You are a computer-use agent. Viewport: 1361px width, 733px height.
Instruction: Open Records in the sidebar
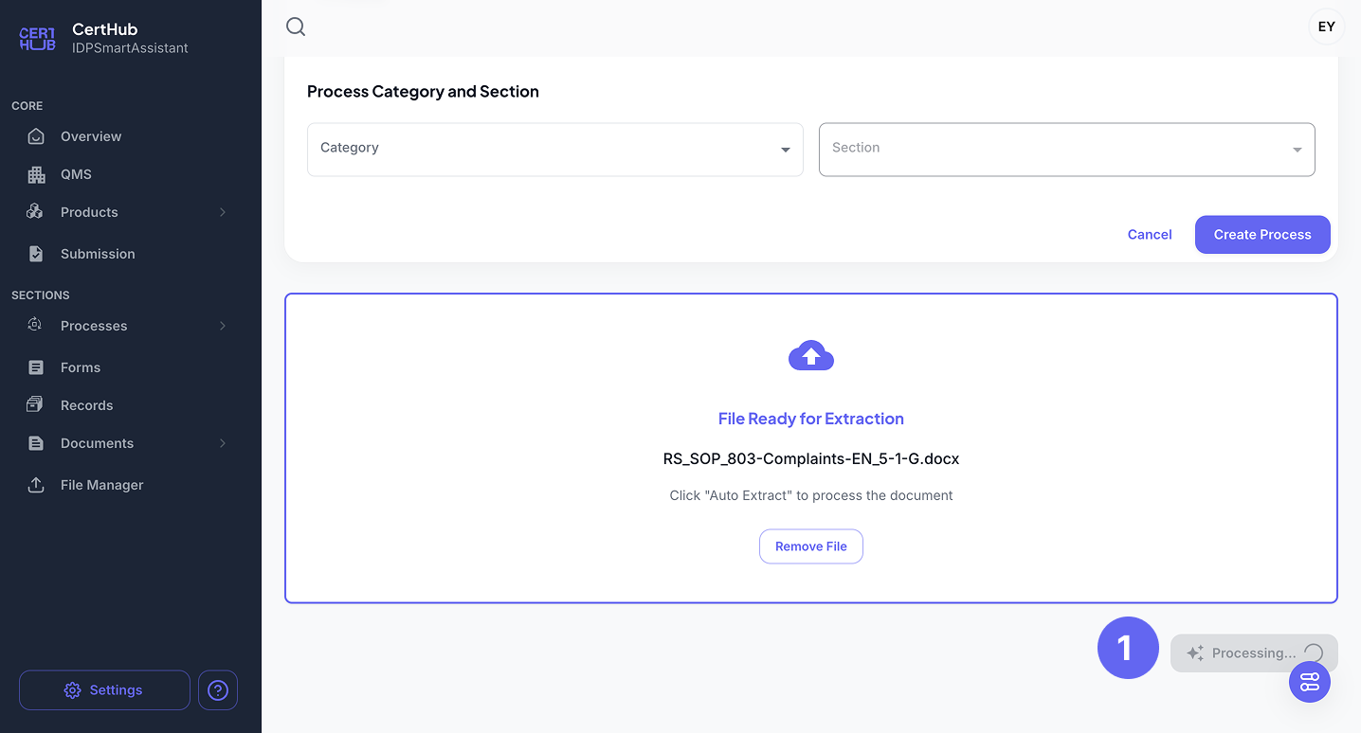[86, 405]
